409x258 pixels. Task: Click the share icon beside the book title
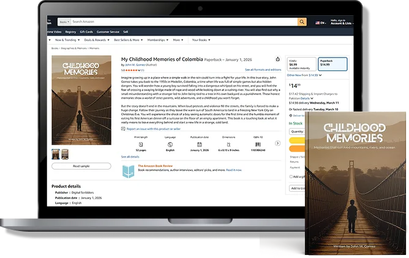coord(278,59)
